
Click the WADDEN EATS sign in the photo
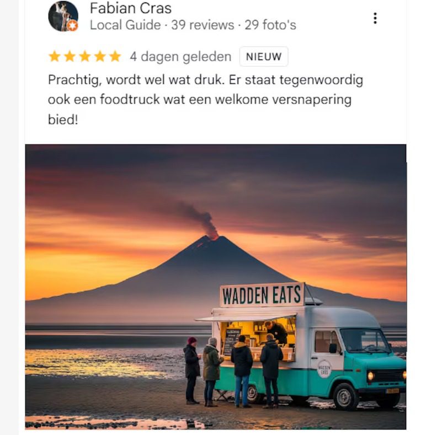click(262, 294)
